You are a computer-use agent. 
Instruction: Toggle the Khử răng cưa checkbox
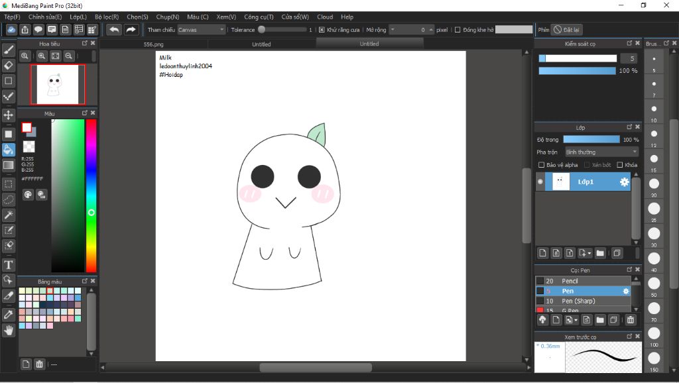click(322, 30)
